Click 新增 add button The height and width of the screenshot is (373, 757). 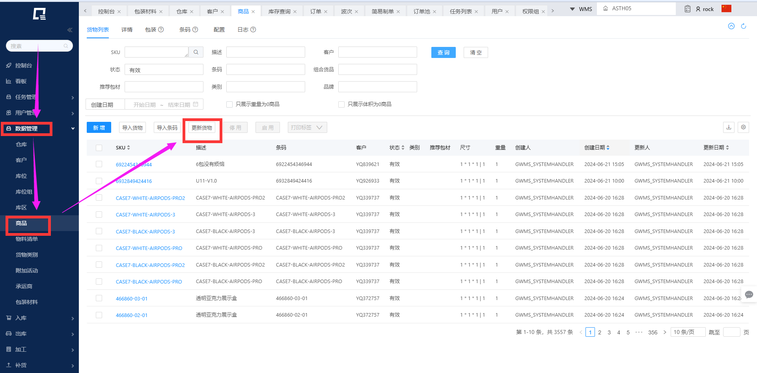click(99, 127)
